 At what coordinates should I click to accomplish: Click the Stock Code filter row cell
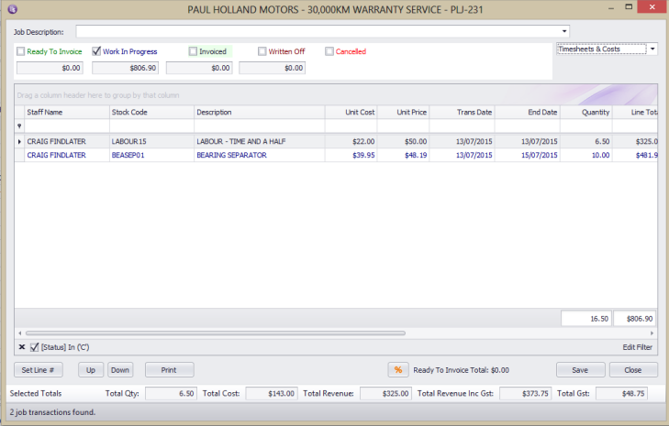tap(151, 126)
